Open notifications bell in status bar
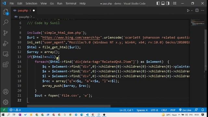 click(202, 110)
